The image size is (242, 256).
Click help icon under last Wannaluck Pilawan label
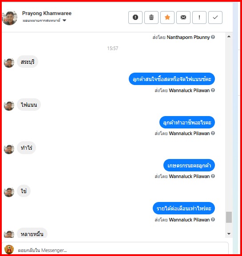pyautogui.click(x=213, y=220)
